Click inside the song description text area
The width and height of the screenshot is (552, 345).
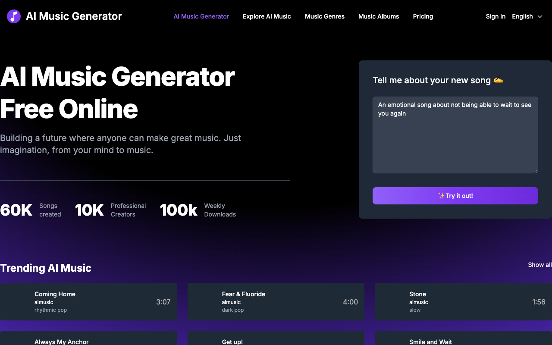tap(455, 135)
